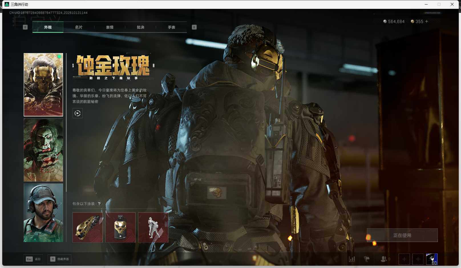
Task: Switch to the 手表 tab
Action: (x=171, y=27)
